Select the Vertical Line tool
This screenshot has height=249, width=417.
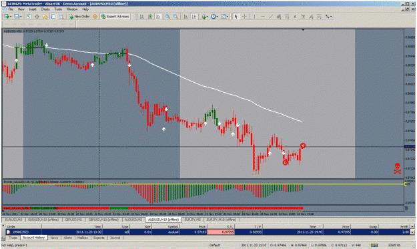pos(254,17)
